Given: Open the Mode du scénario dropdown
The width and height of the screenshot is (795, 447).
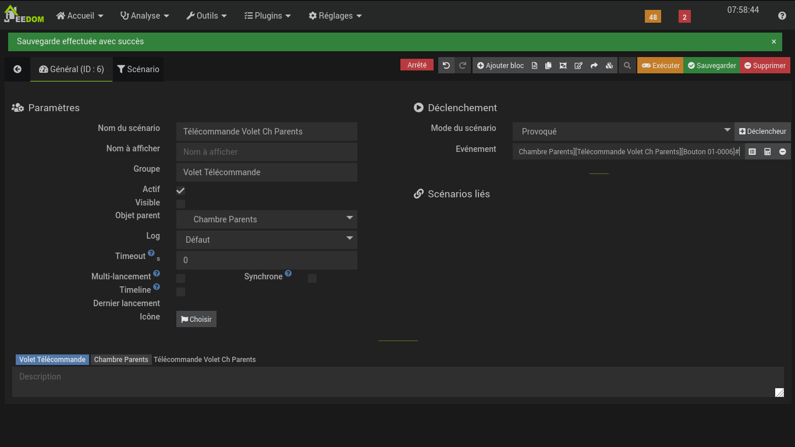Looking at the screenshot, I should point(623,132).
